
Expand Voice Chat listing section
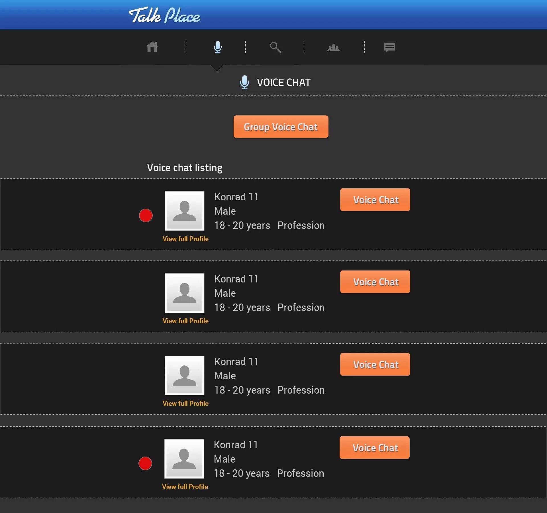tap(185, 168)
